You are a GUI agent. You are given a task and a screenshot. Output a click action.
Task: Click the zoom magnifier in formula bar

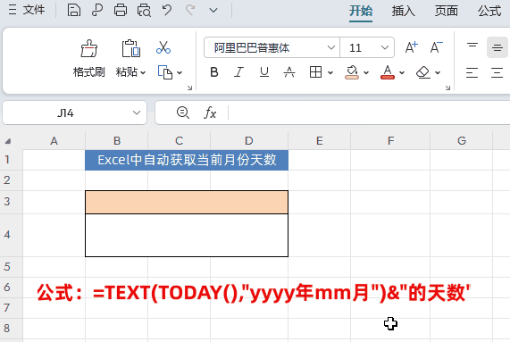(x=183, y=113)
